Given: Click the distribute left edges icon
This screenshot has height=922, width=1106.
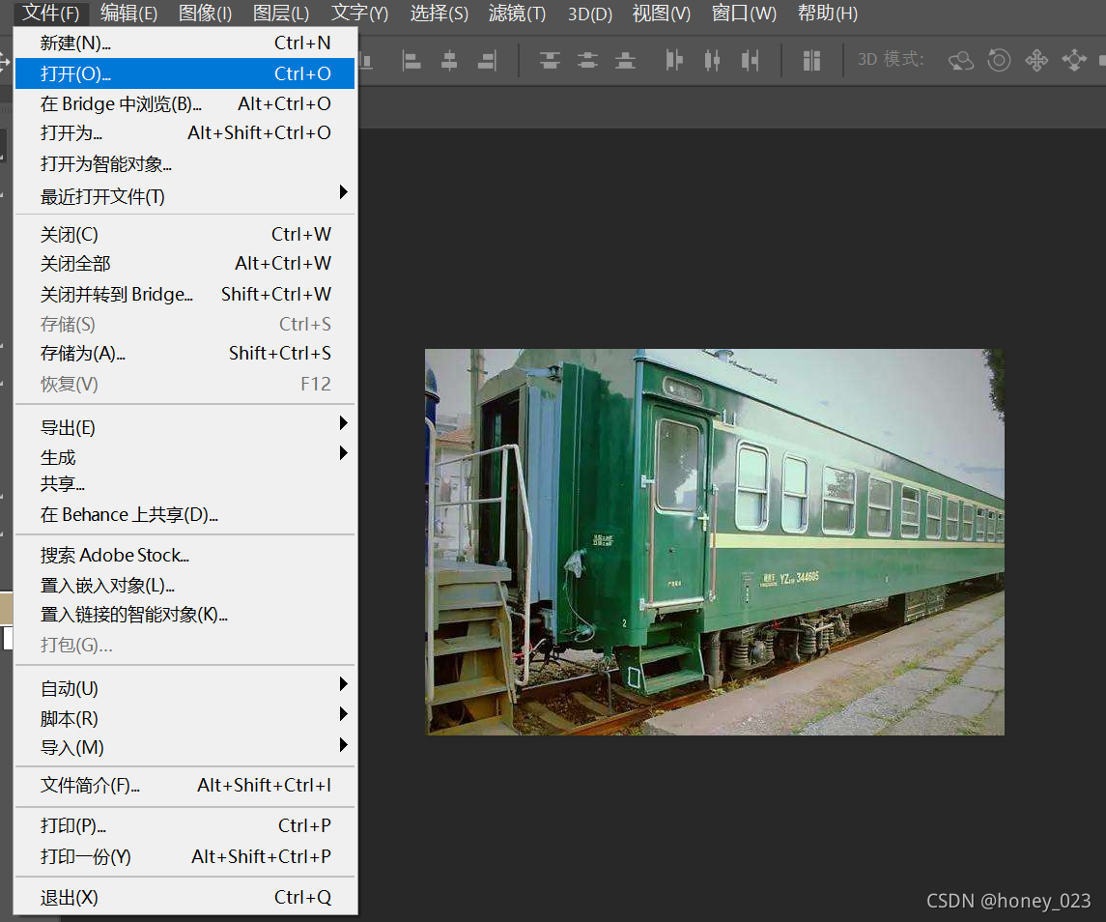Looking at the screenshot, I should (674, 61).
